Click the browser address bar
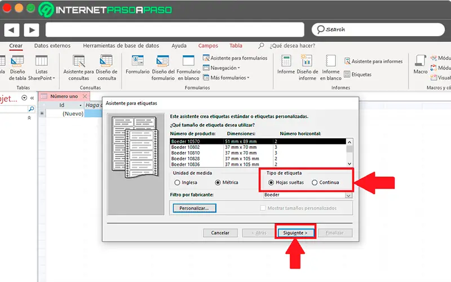This screenshot has height=282, width=451. click(x=175, y=30)
